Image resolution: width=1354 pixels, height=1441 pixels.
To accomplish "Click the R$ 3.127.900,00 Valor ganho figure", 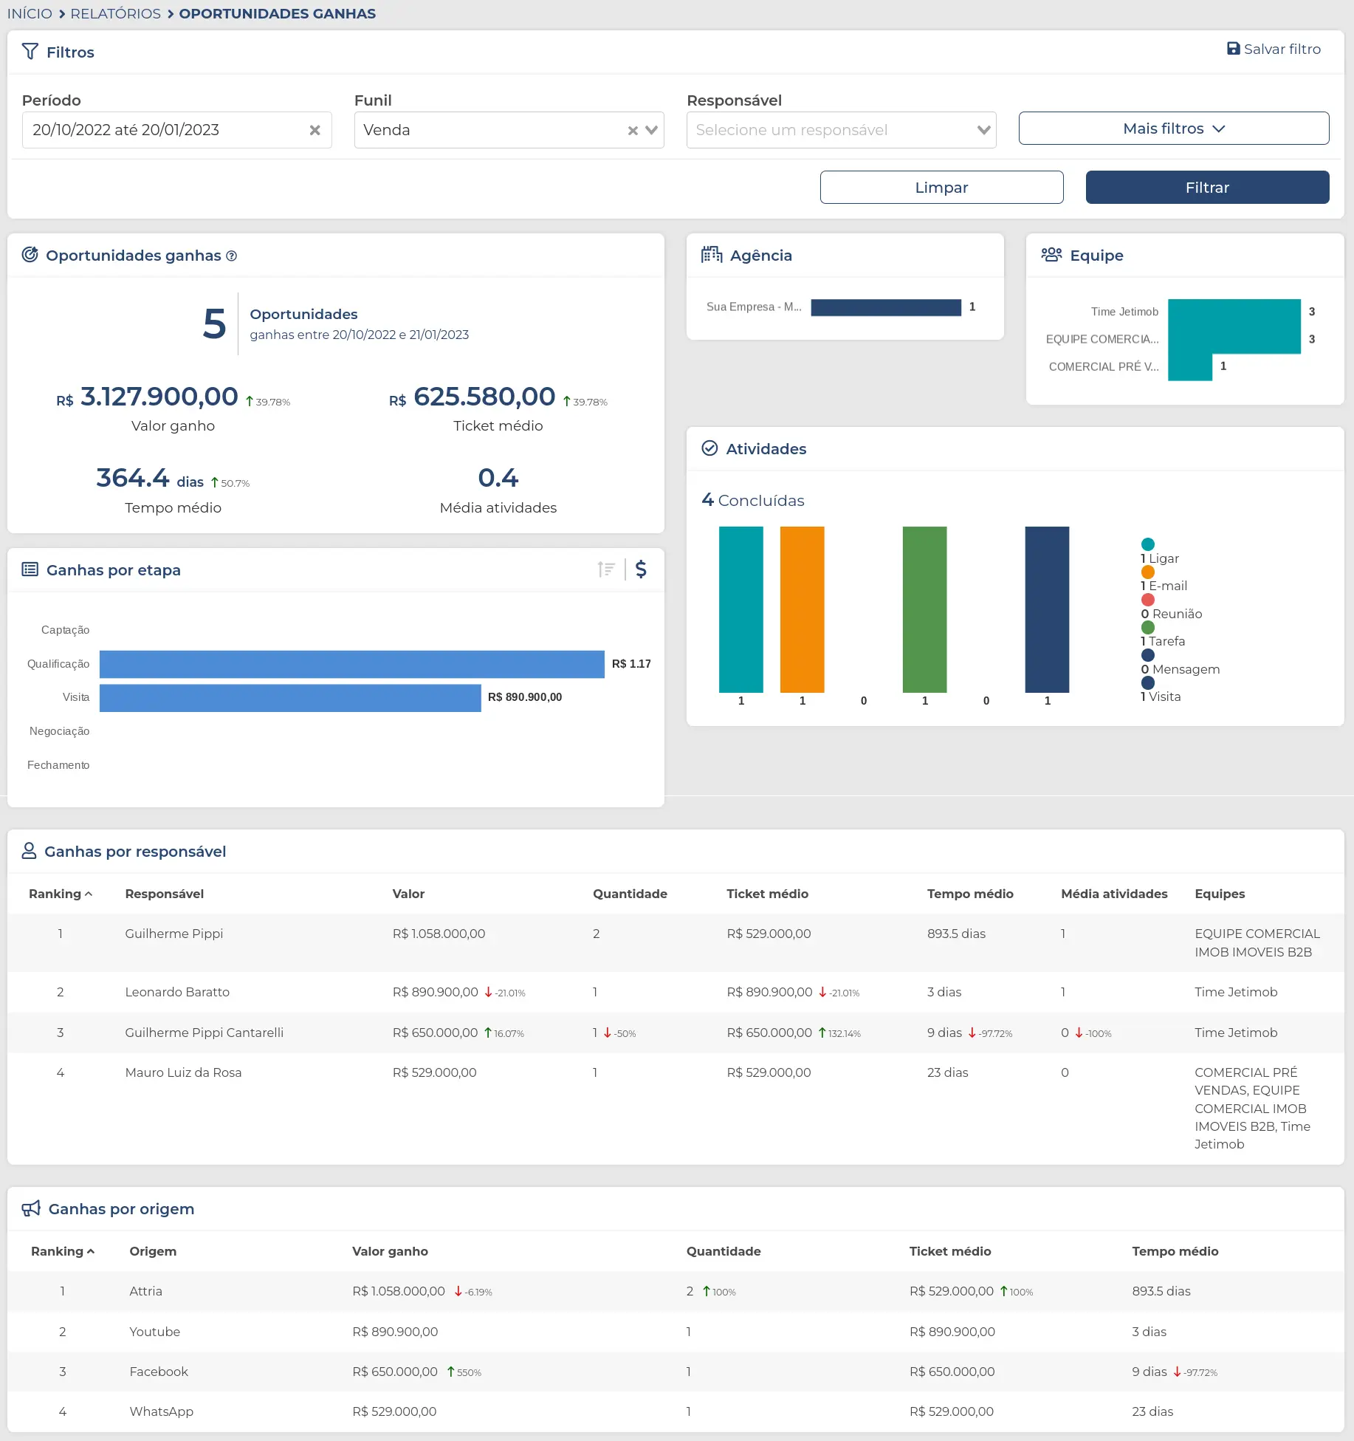I will tap(148, 397).
